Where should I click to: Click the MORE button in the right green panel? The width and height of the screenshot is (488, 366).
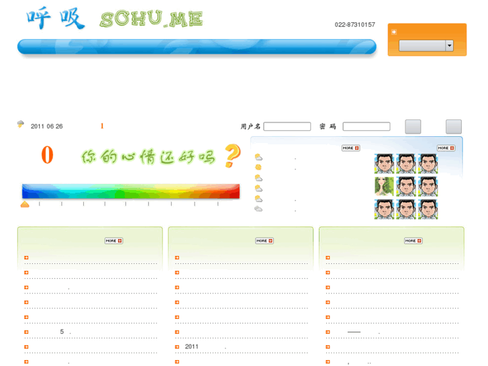[413, 241]
